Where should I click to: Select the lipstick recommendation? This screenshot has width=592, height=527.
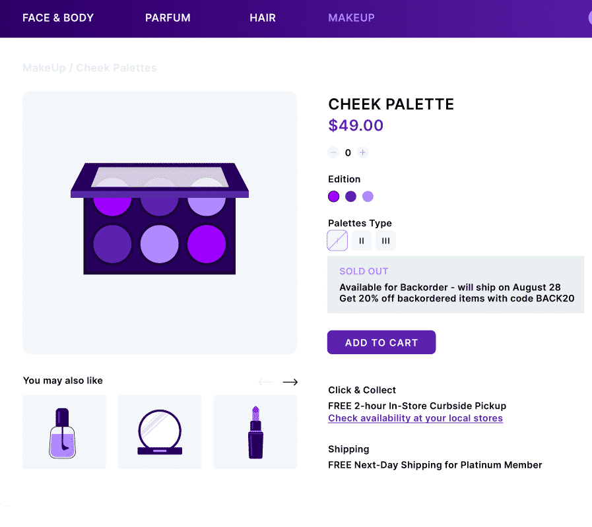[x=255, y=432]
